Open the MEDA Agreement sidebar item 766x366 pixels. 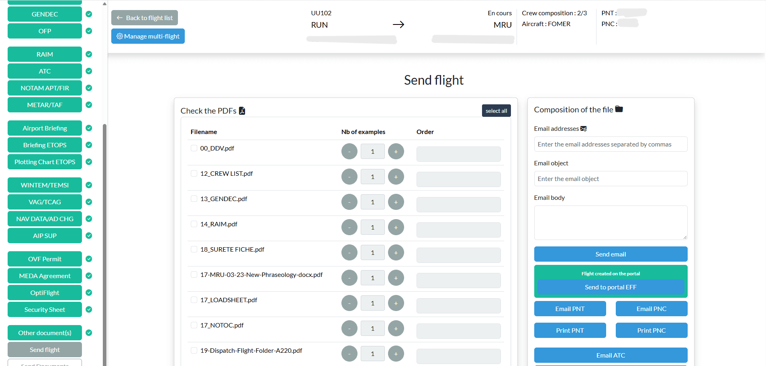click(x=45, y=276)
